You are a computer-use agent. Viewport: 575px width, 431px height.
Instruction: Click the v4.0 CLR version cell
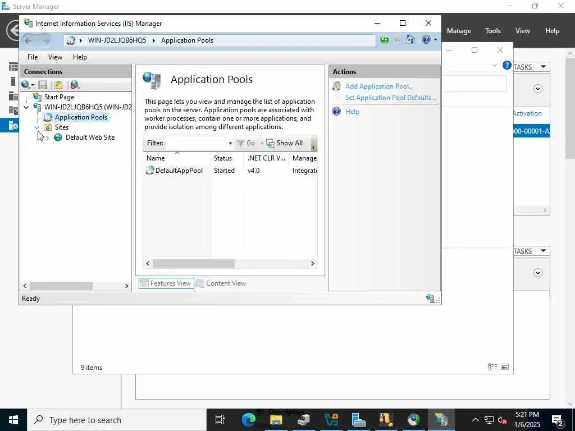(x=253, y=171)
